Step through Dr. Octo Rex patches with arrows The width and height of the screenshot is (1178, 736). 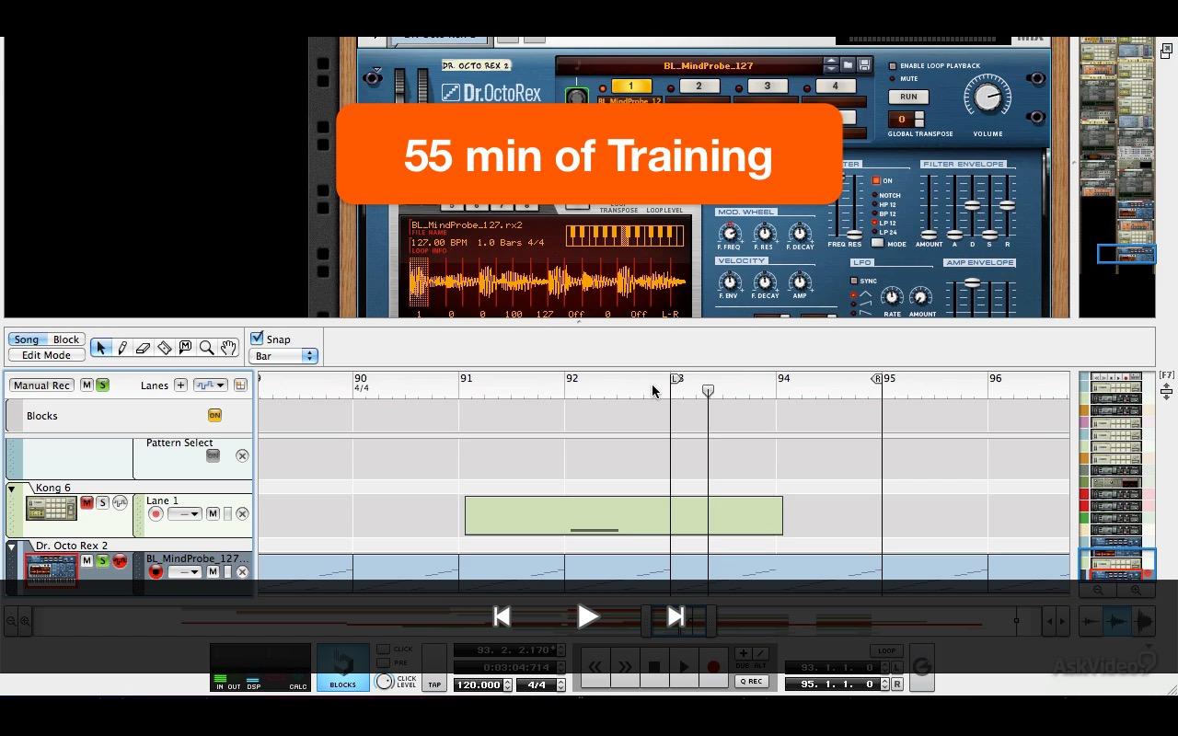pyautogui.click(x=831, y=65)
